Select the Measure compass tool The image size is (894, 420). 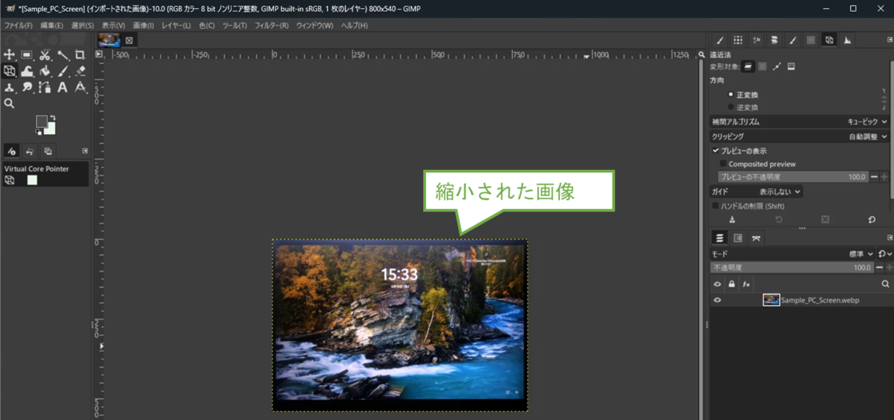(80, 87)
